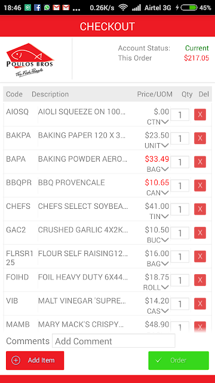Delete the AIOLI SQUEEZE item with X
This screenshot has width=215, height=383.
[200, 114]
